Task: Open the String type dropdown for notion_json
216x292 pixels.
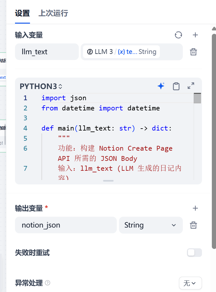Action: (151, 225)
